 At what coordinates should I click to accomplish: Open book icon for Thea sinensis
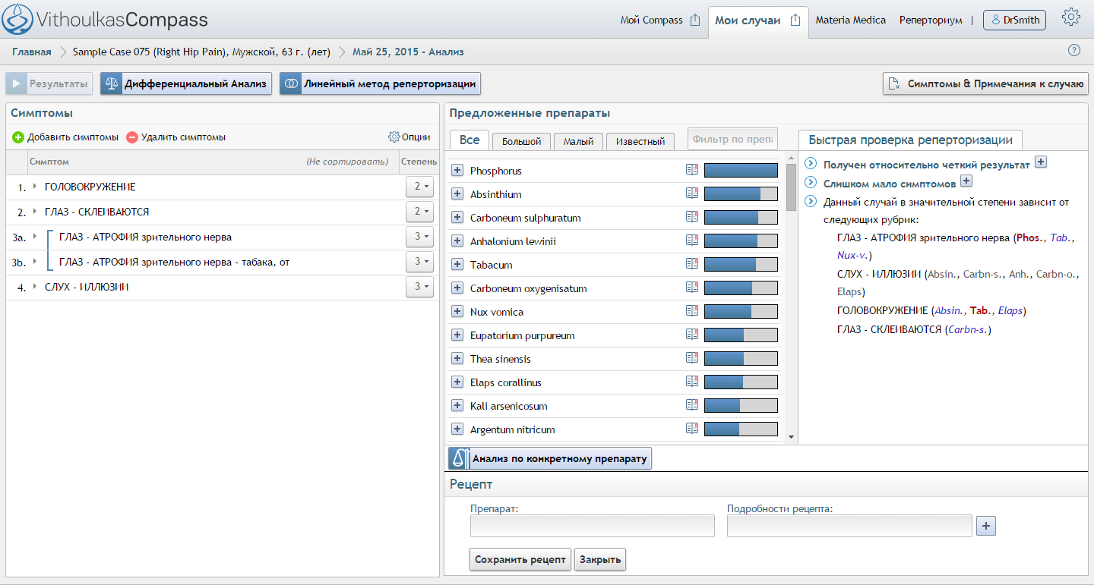click(691, 358)
